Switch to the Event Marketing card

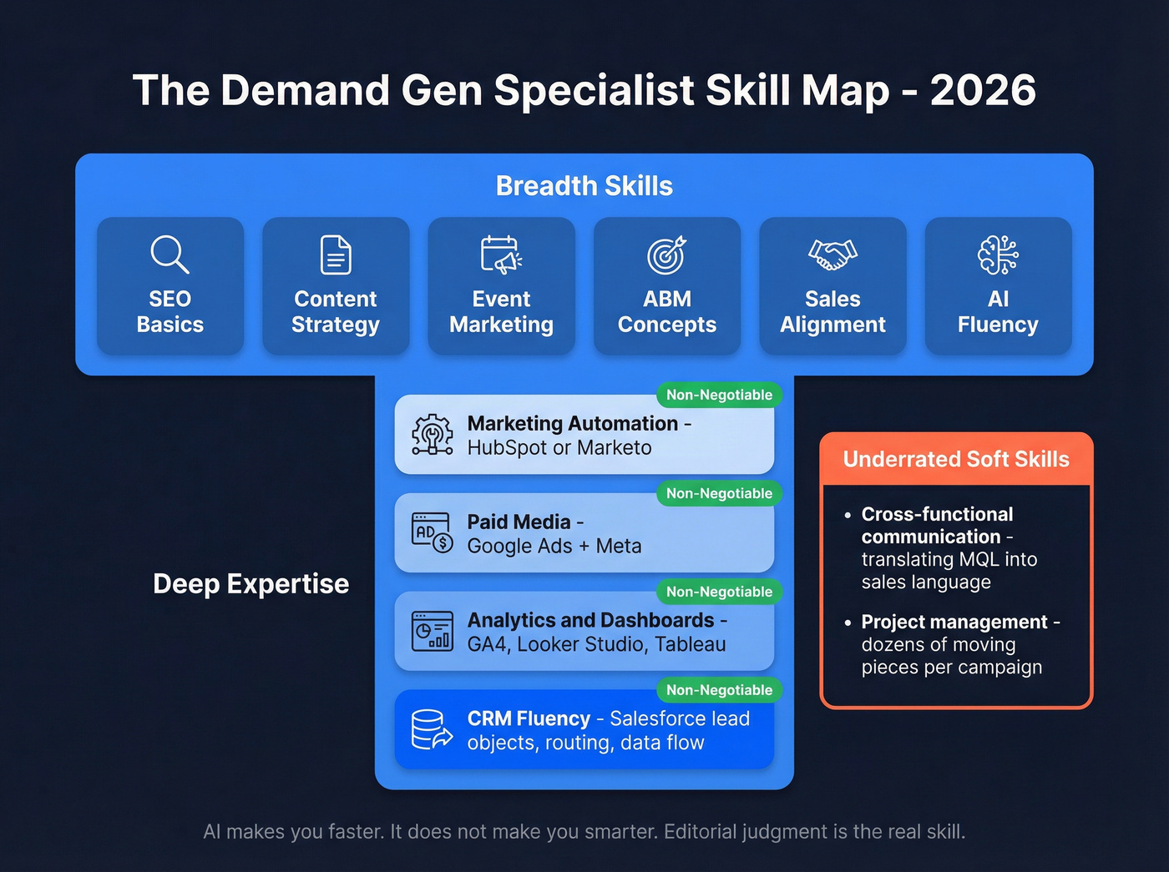[x=501, y=286]
